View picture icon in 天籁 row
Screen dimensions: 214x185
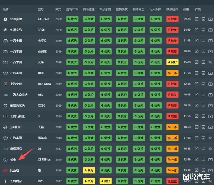(x=203, y=127)
